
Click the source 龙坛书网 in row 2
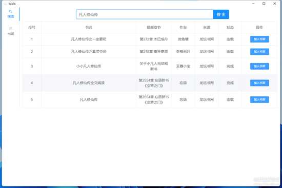pos(207,52)
